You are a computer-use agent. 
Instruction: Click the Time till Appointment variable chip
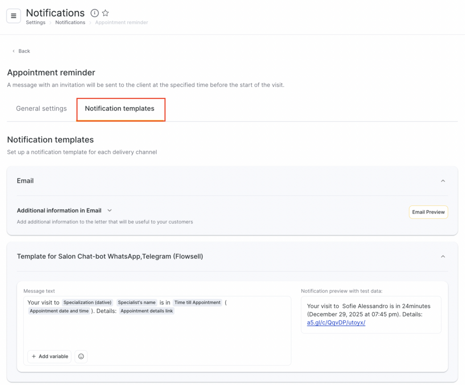pos(197,302)
